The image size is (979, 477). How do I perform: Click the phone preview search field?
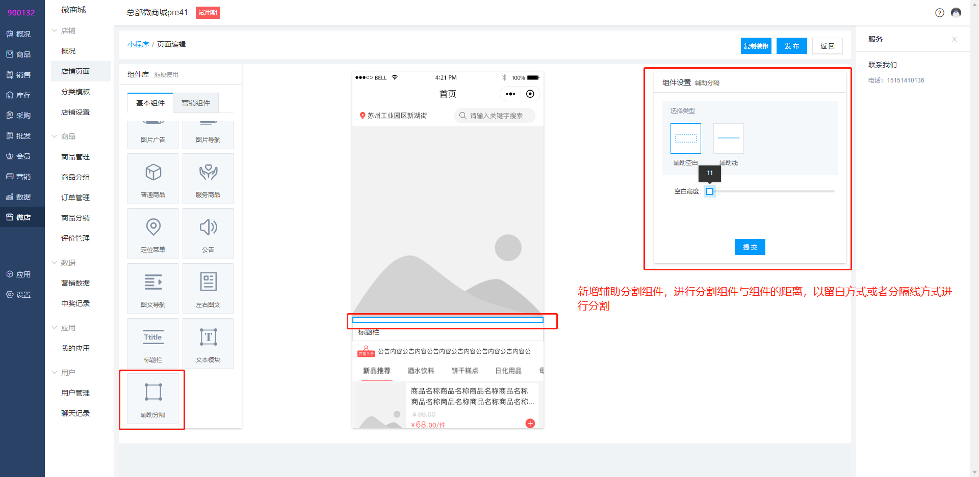[x=495, y=116]
